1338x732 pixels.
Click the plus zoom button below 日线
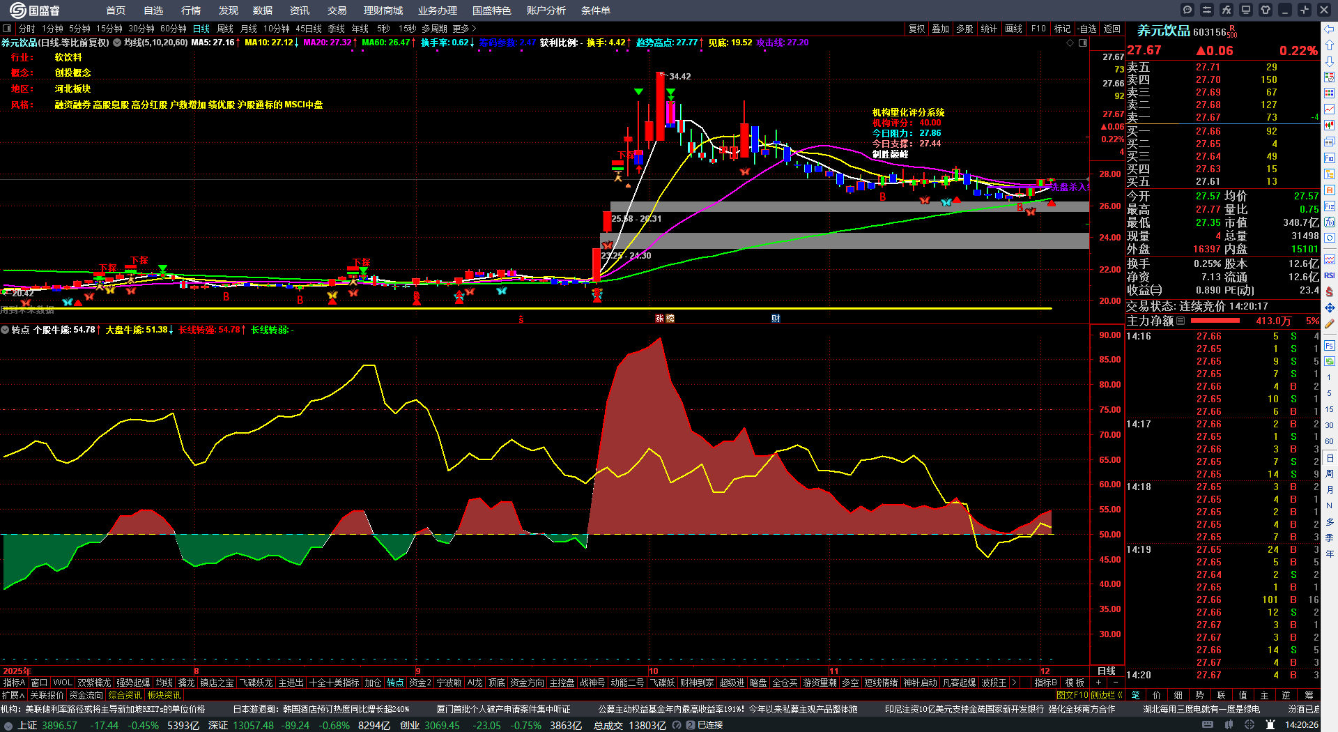tap(1099, 683)
